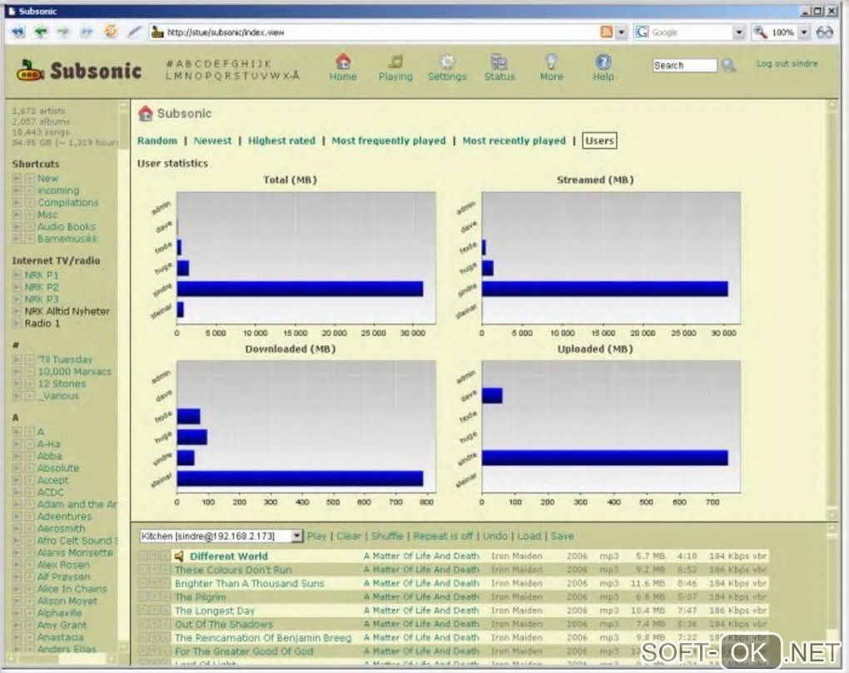Screen dimensions: 849x673
Task: Click the search magnifier icon beside Search field
Action: pos(729,66)
